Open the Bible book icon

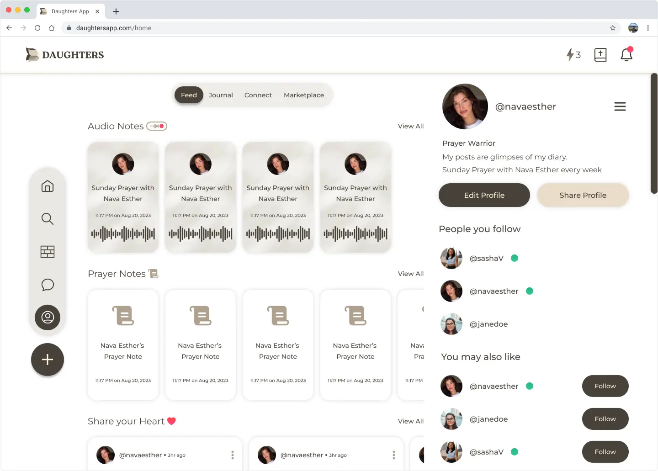600,55
